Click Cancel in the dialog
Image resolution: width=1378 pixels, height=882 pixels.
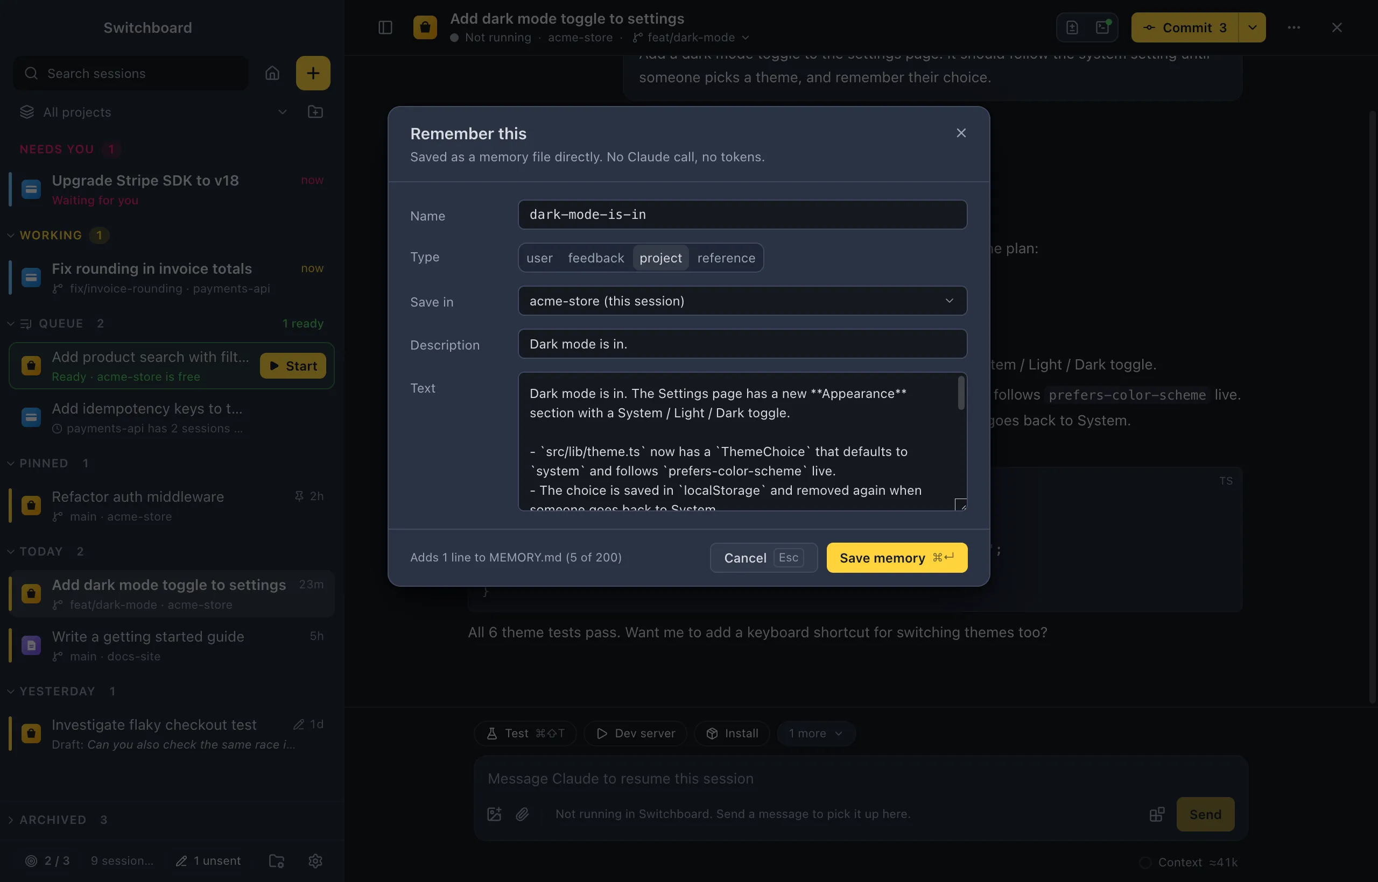(763, 558)
